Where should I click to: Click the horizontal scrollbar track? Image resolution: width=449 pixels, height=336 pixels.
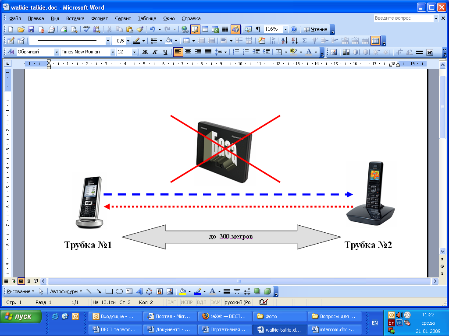tap(239, 281)
